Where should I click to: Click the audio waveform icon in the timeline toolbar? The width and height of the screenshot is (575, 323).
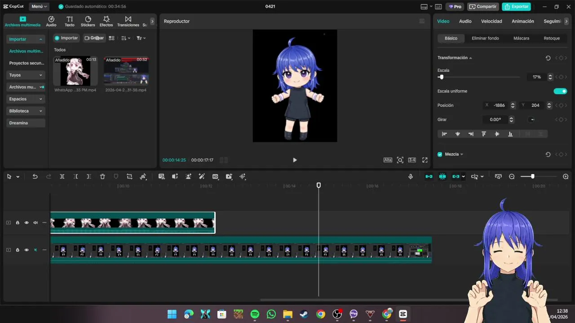point(243,177)
